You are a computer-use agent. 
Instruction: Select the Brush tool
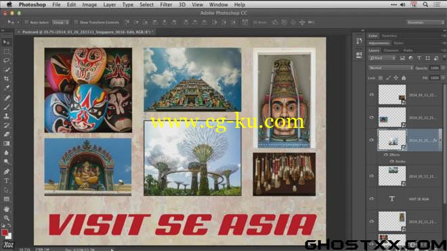(6, 107)
